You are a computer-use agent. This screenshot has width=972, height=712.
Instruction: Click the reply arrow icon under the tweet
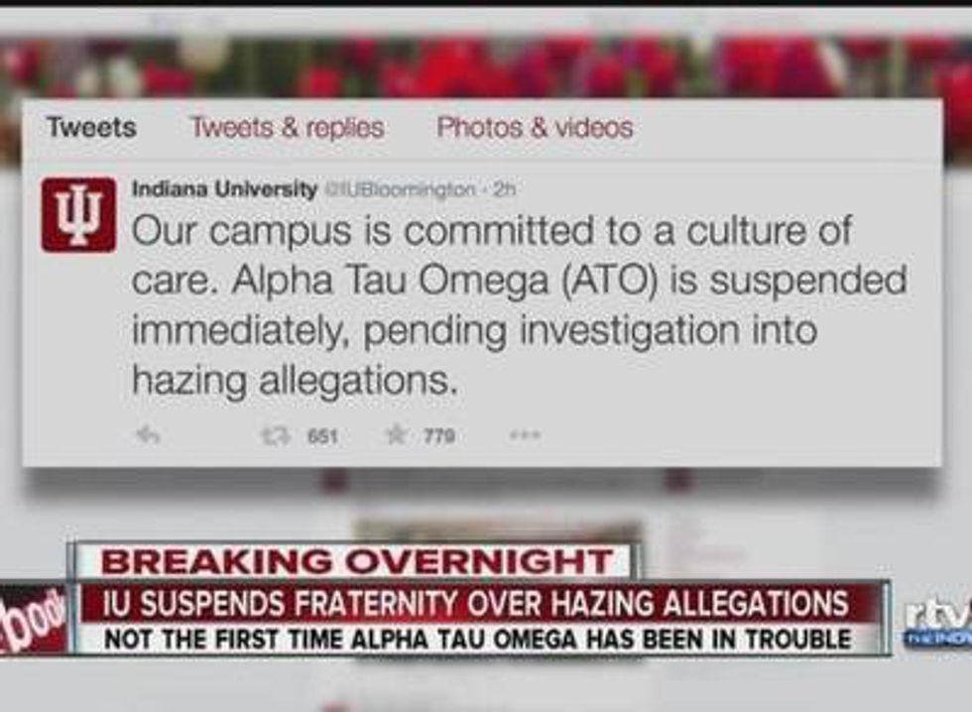pyautogui.click(x=148, y=435)
